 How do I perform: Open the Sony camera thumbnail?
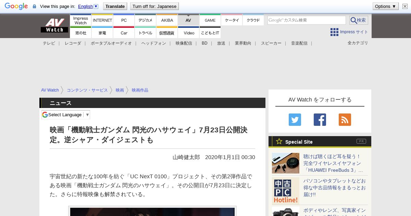pyautogui.click(x=286, y=212)
